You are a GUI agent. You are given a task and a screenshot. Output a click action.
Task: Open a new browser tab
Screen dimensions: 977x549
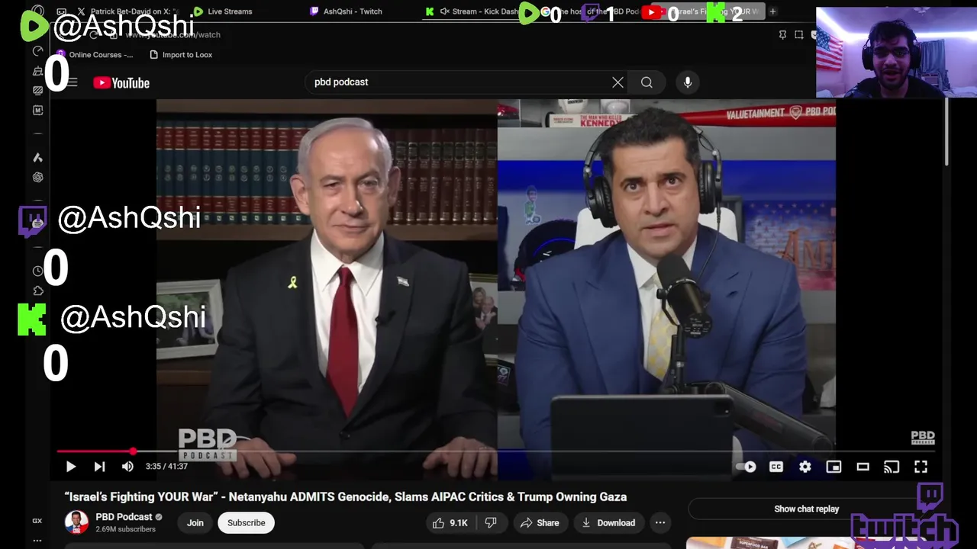pos(772,11)
